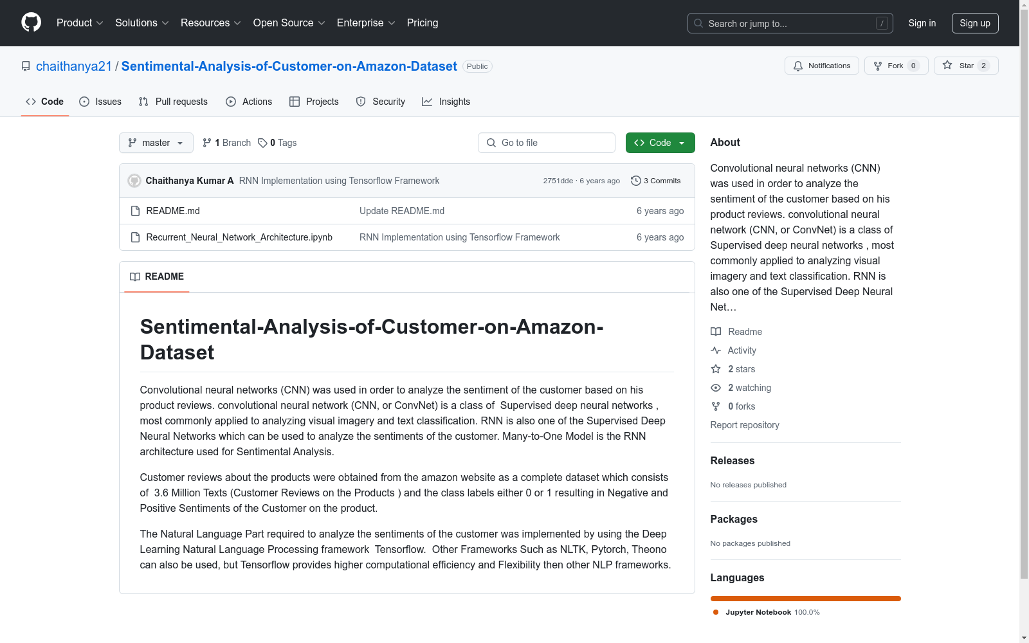Enable notifications for this repository
The image size is (1029, 643).
[x=821, y=65]
